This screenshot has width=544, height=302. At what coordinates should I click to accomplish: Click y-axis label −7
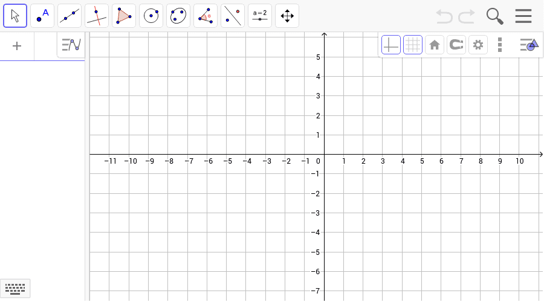[316, 291]
